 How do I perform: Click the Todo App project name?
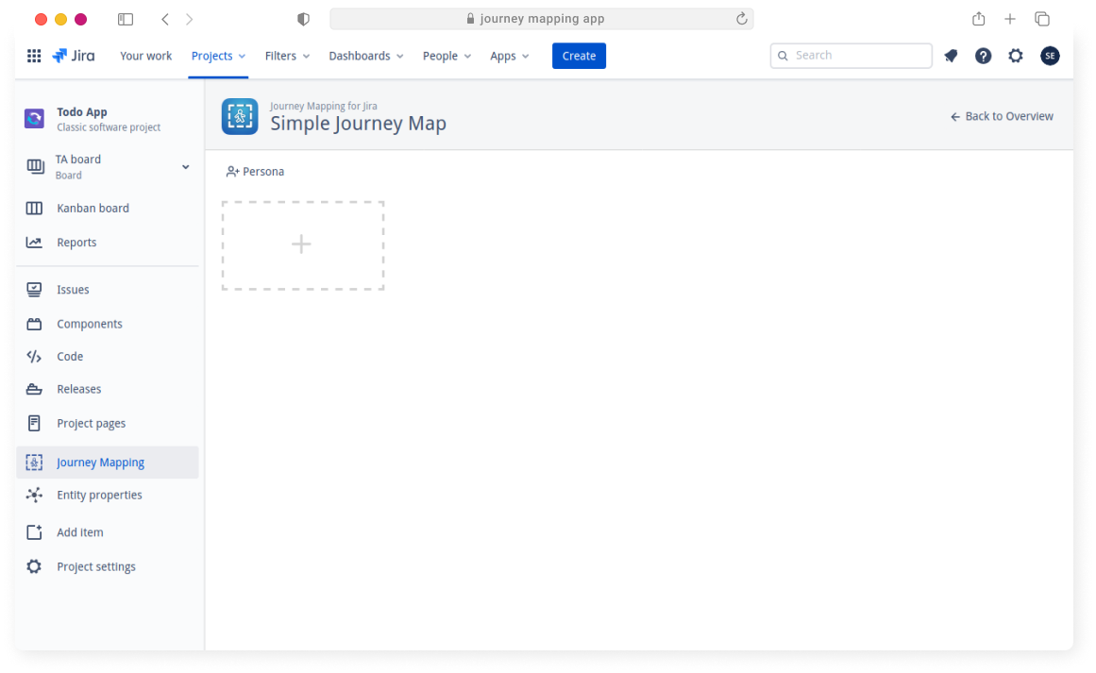[x=82, y=111]
